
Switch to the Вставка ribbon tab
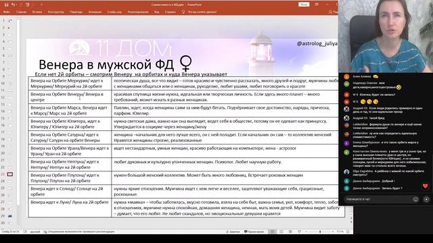pyautogui.click(x=37, y=12)
